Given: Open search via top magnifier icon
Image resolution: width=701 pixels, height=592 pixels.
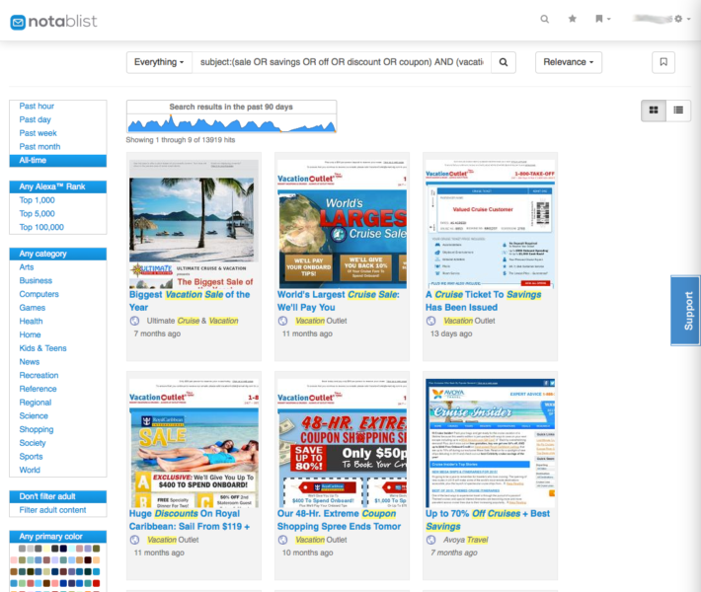Looking at the screenshot, I should 544,19.
